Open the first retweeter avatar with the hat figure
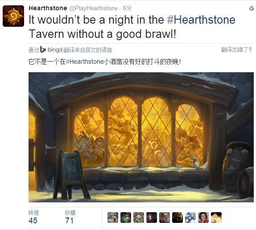The width and height of the screenshot is (256, 230). (113, 218)
